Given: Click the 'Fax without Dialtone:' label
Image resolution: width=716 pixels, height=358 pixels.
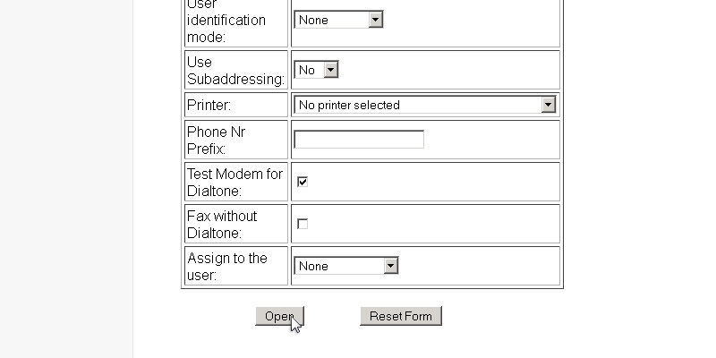Looking at the screenshot, I should [222, 224].
